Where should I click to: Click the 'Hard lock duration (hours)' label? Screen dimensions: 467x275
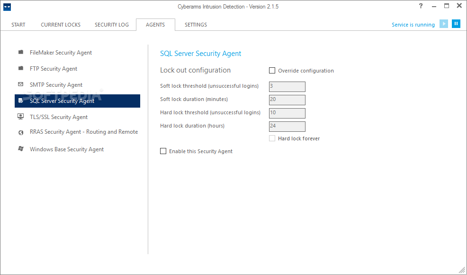coord(192,126)
